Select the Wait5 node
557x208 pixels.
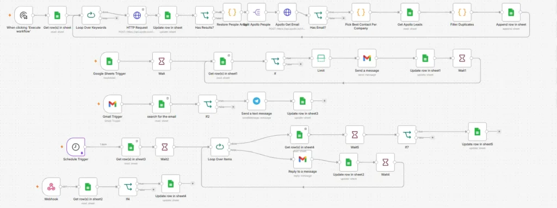(355, 135)
